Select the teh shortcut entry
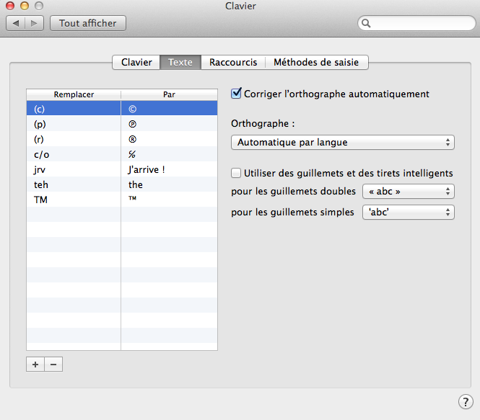The image size is (480, 420). click(x=74, y=184)
